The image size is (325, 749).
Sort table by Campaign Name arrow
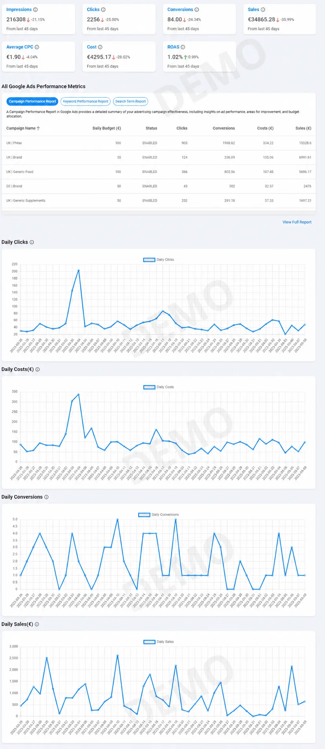click(x=38, y=128)
